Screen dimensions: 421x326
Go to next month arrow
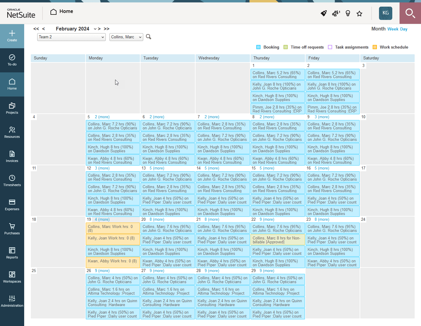pos(99,29)
